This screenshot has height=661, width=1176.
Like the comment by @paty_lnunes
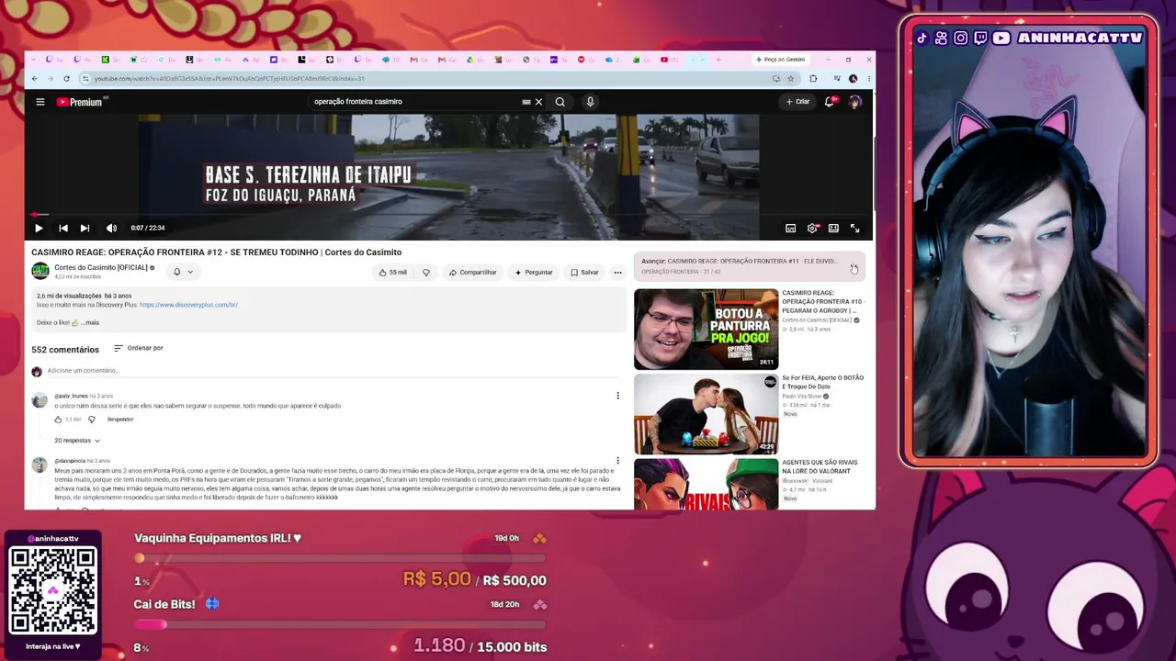pyautogui.click(x=58, y=420)
